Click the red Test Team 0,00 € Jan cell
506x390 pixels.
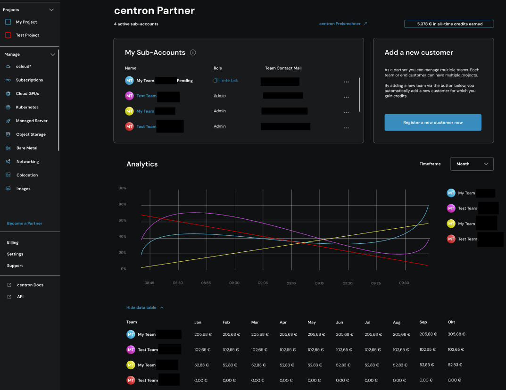(201, 380)
